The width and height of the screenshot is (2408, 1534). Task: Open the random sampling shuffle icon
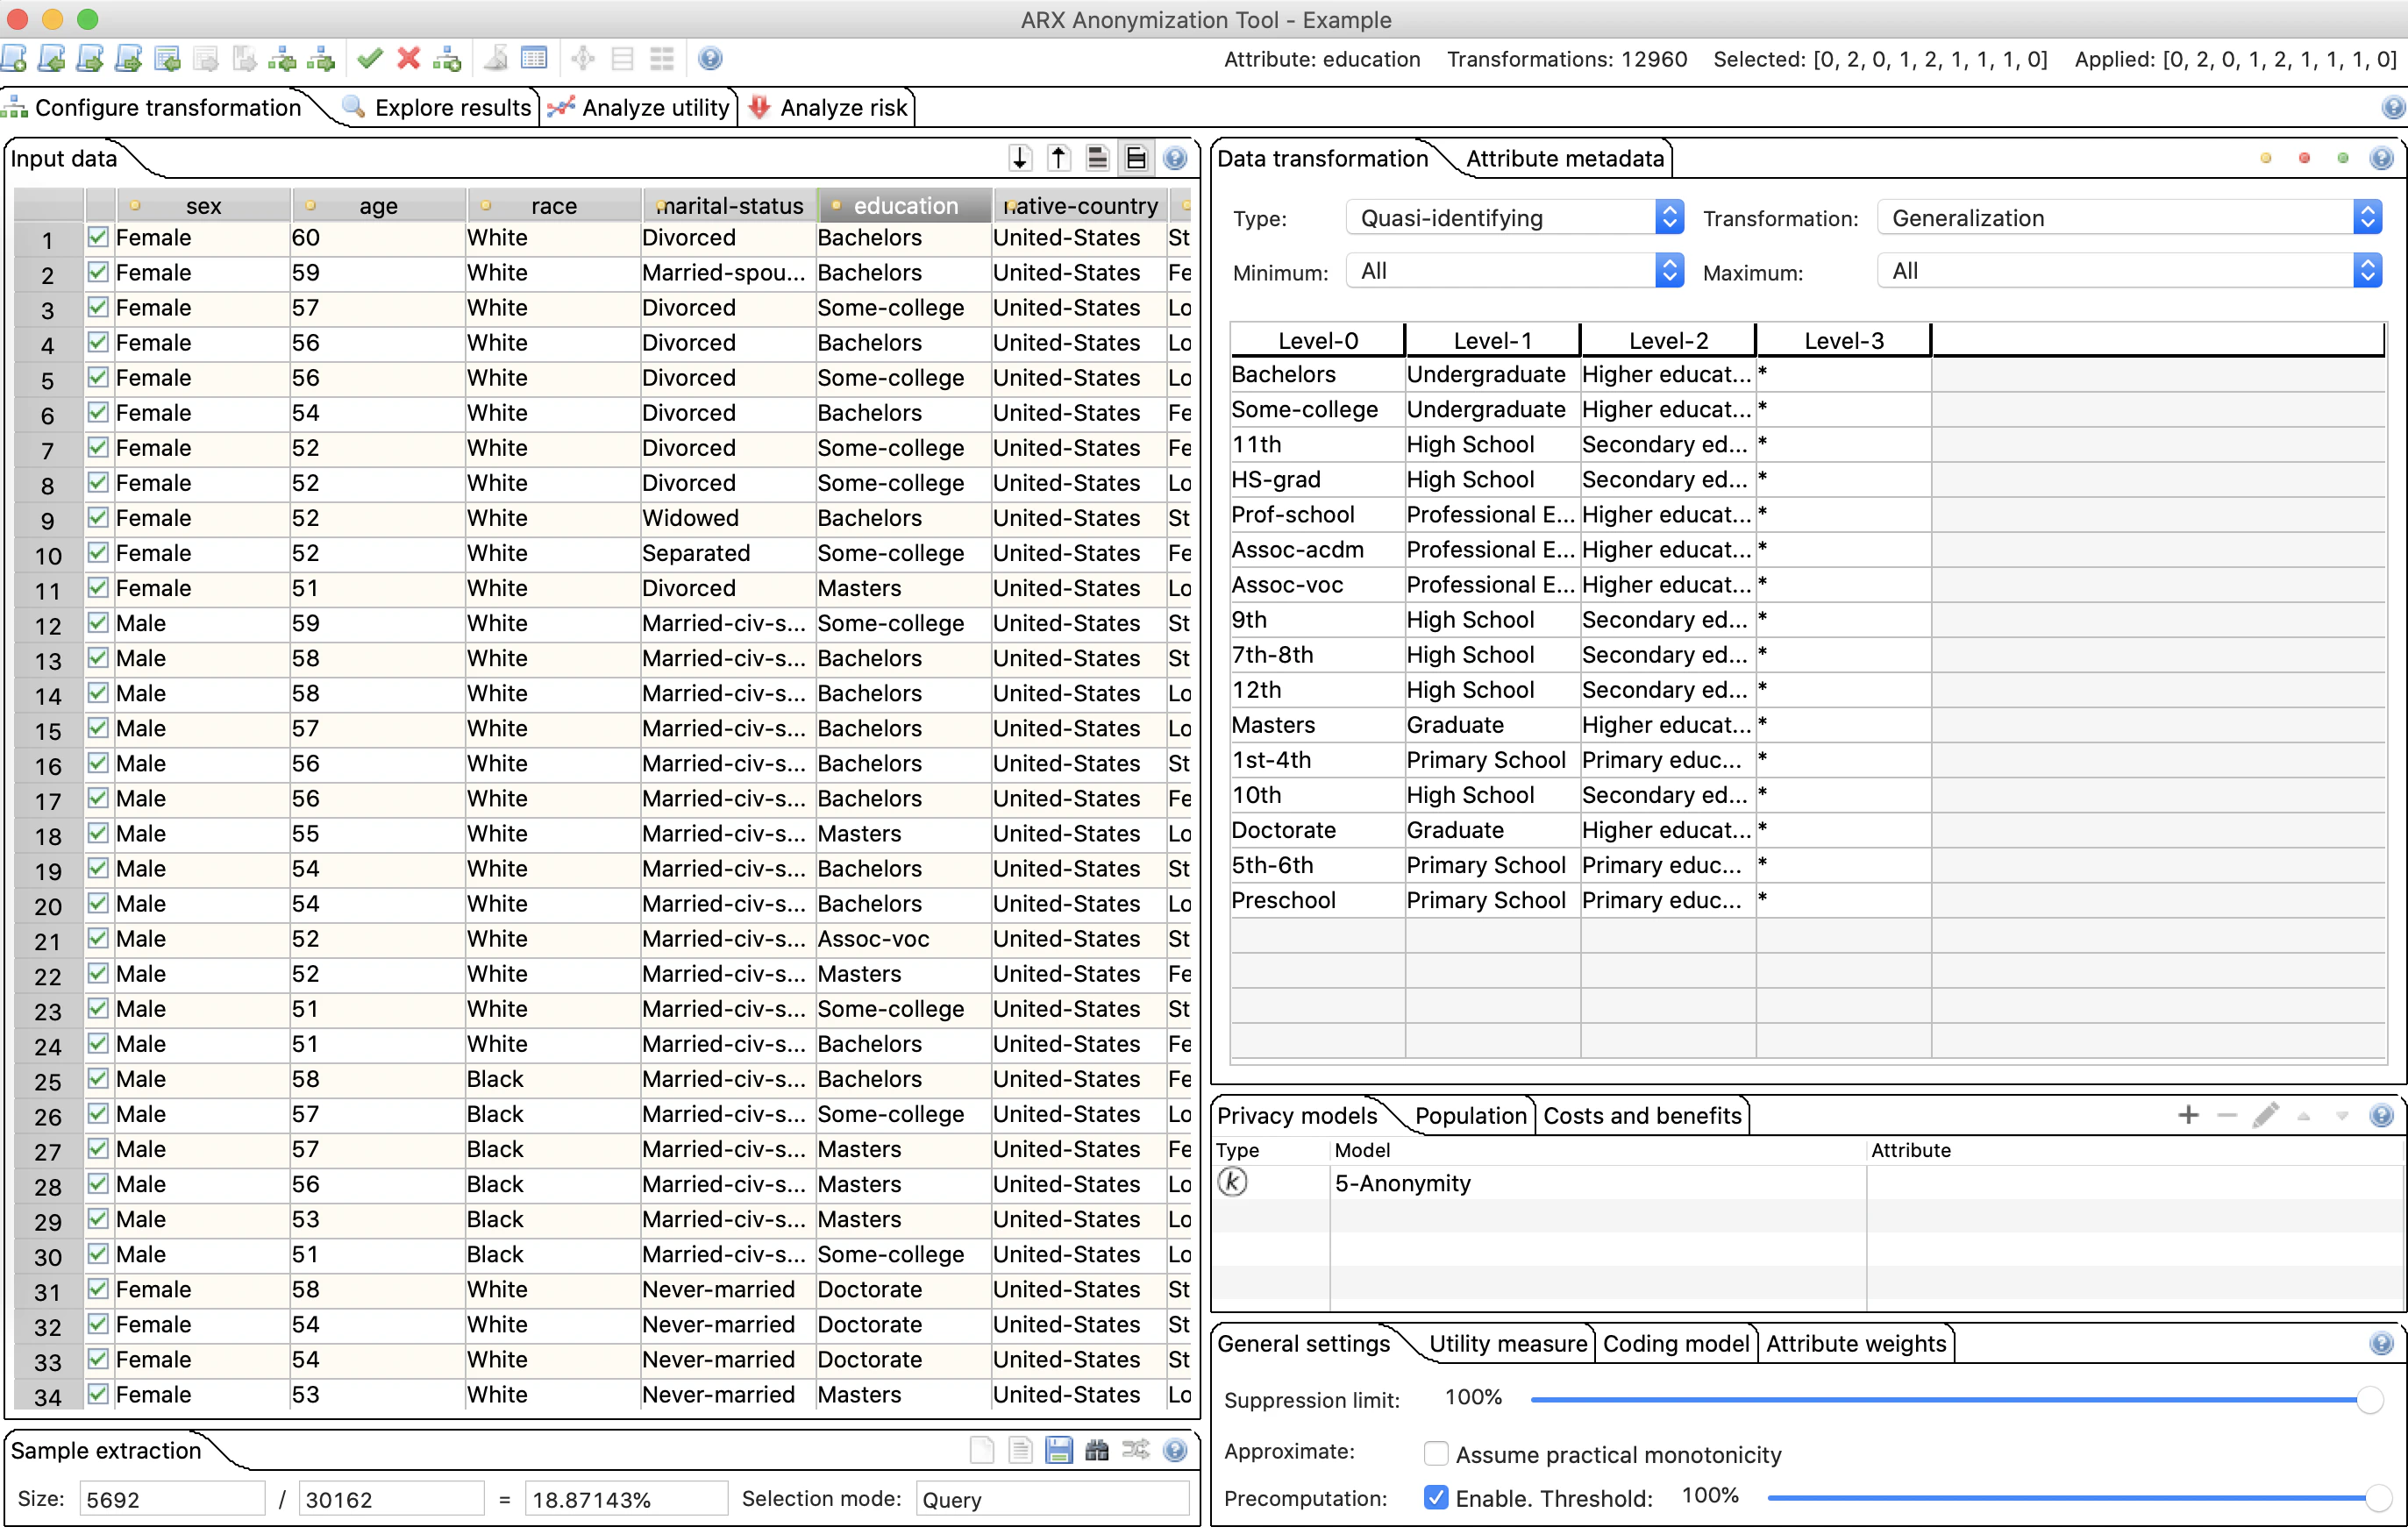tap(1135, 1450)
